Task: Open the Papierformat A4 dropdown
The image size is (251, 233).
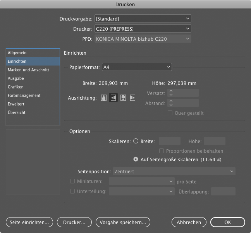Action: [x=137, y=67]
